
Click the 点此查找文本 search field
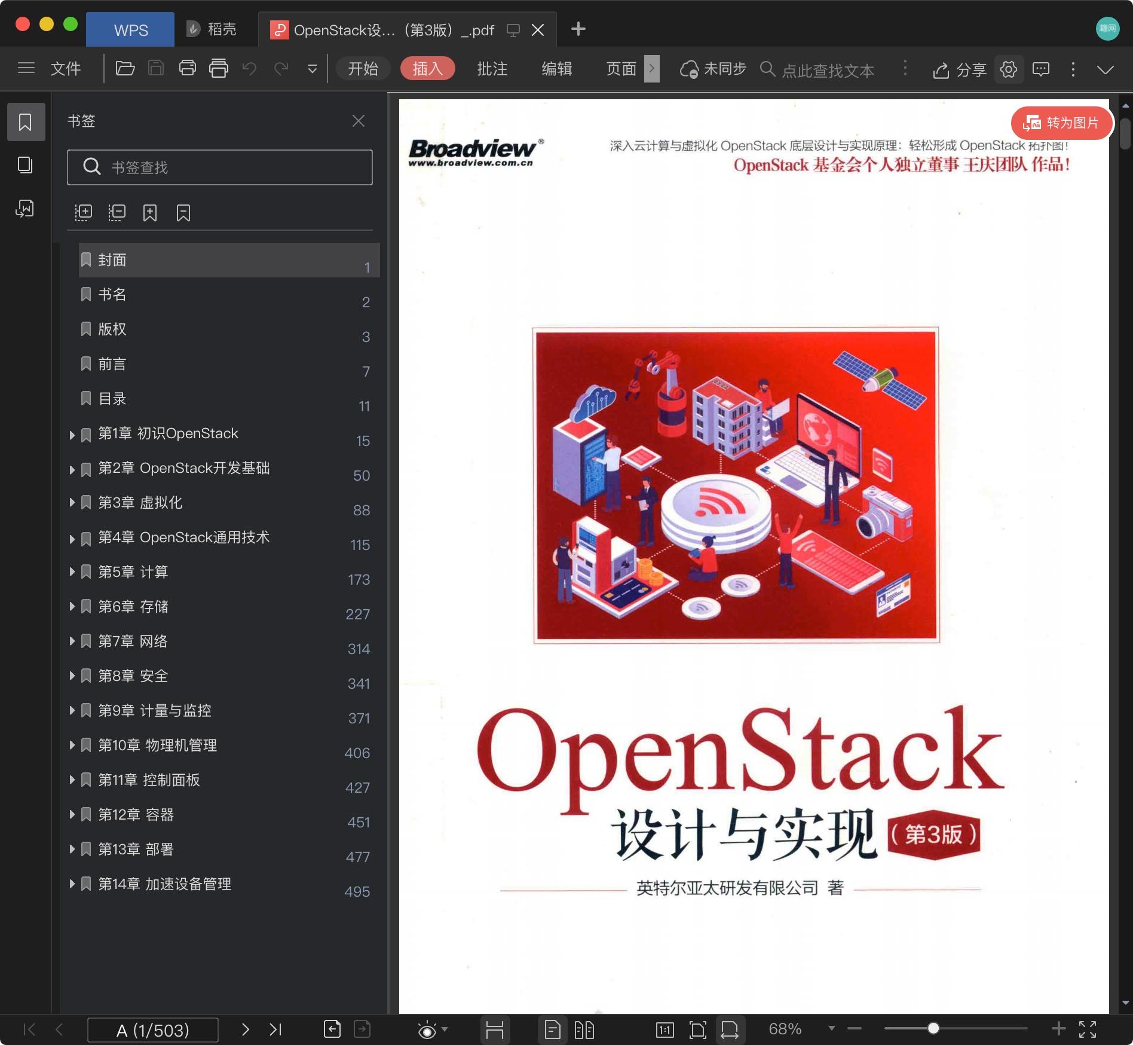pyautogui.click(x=828, y=70)
